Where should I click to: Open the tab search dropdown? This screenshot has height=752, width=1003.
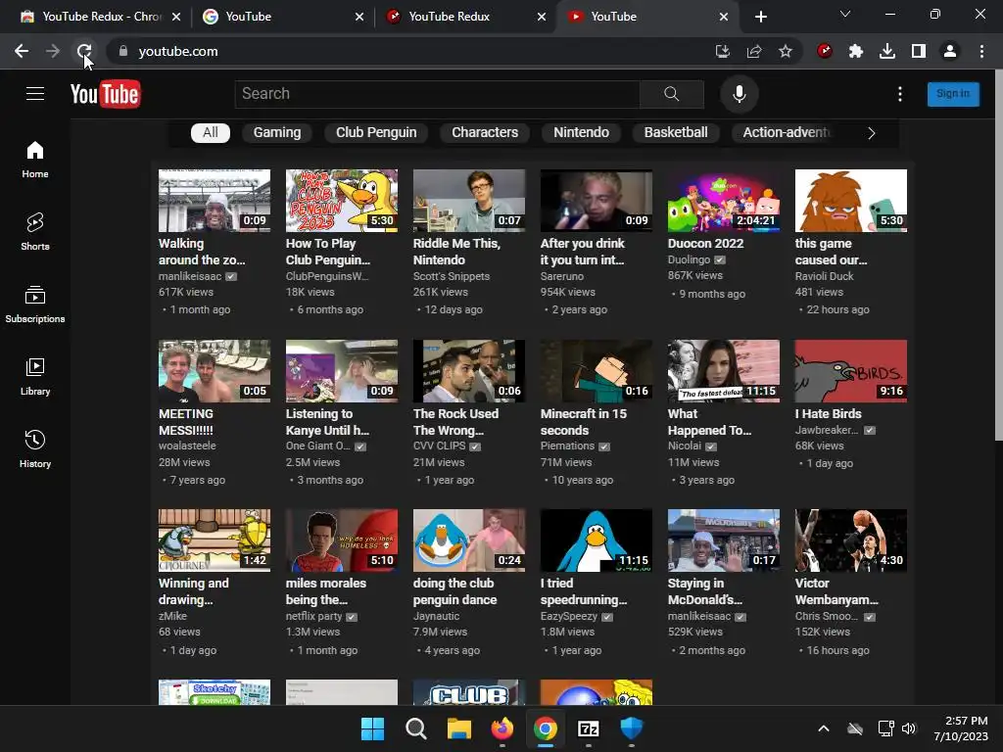[x=845, y=14]
